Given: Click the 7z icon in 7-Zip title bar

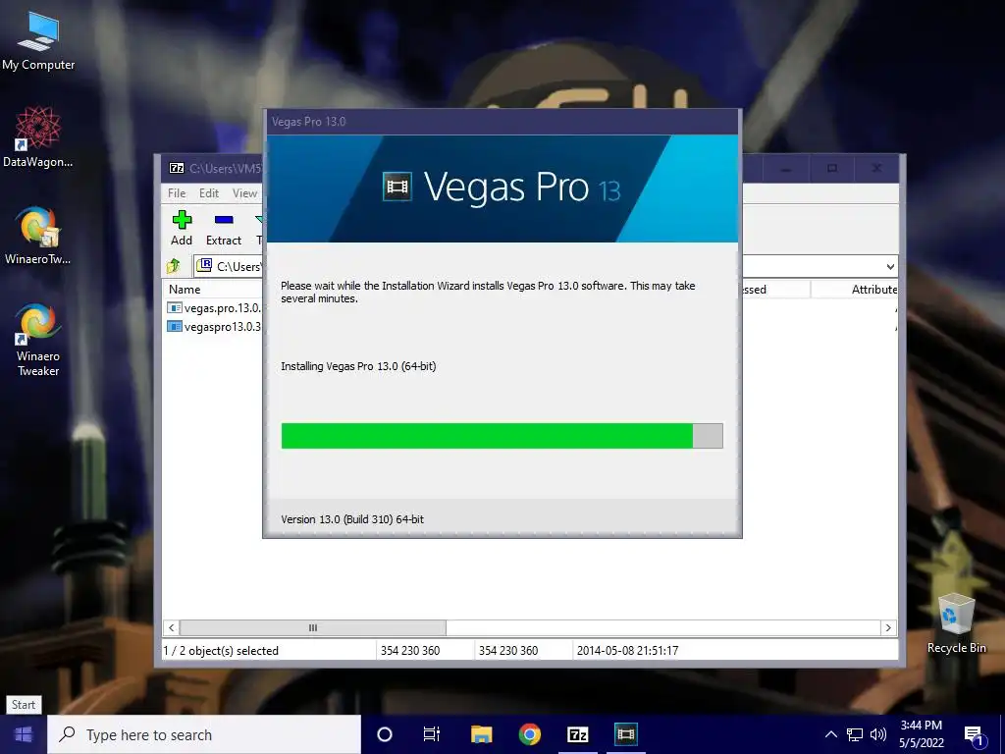Looking at the screenshot, I should click(x=177, y=168).
